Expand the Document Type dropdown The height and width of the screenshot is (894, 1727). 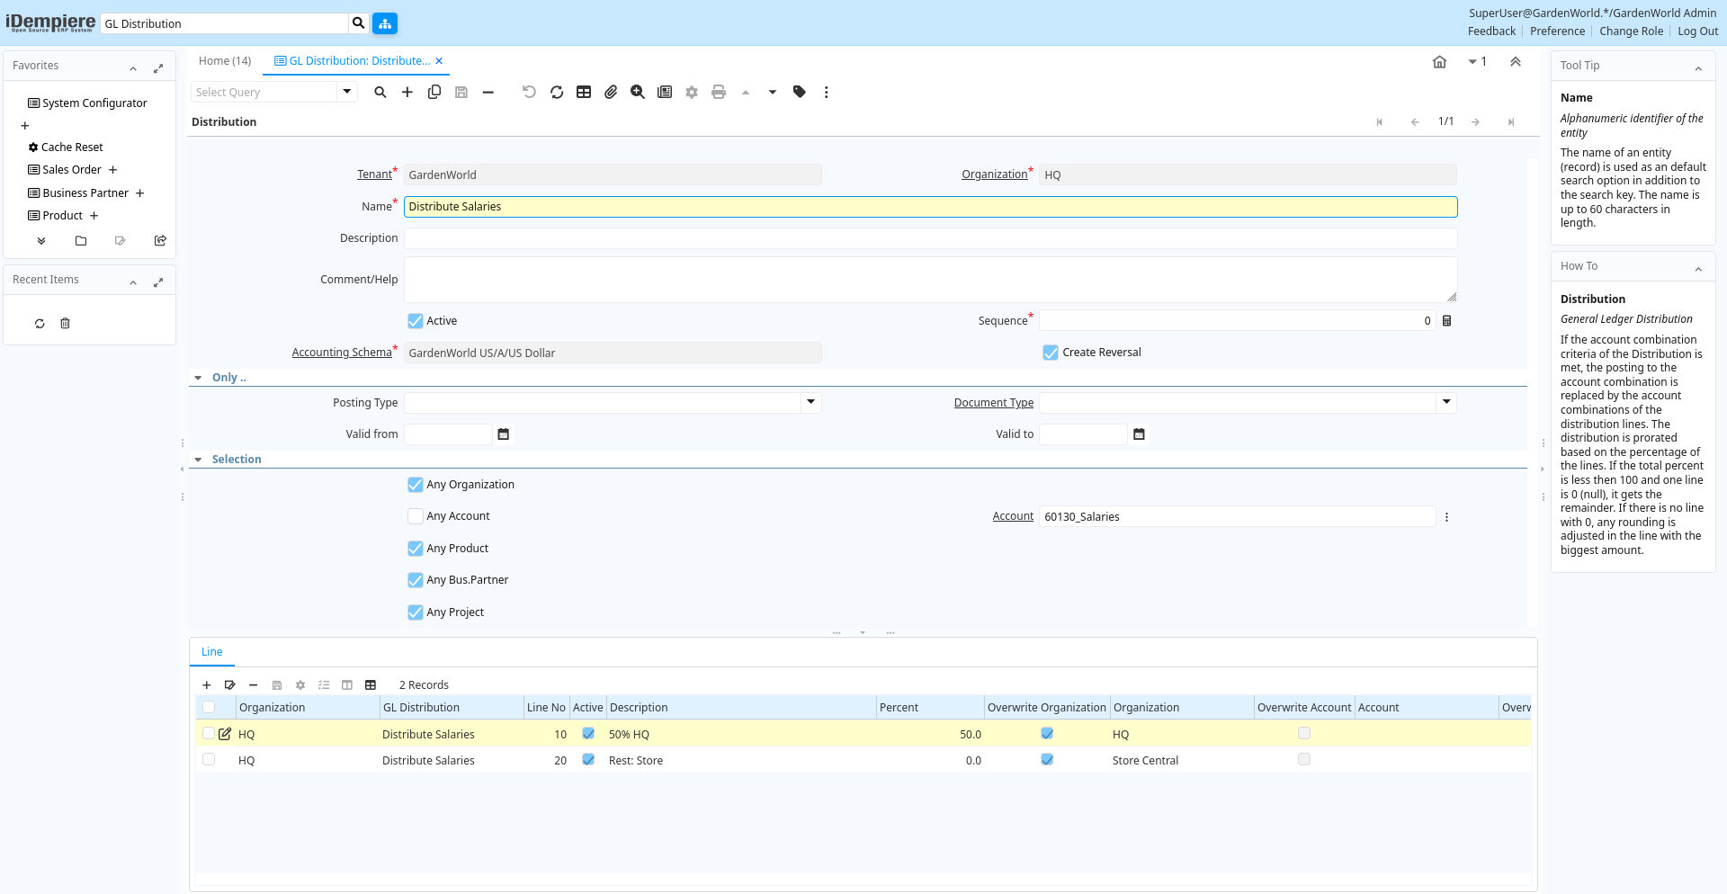click(x=1446, y=403)
